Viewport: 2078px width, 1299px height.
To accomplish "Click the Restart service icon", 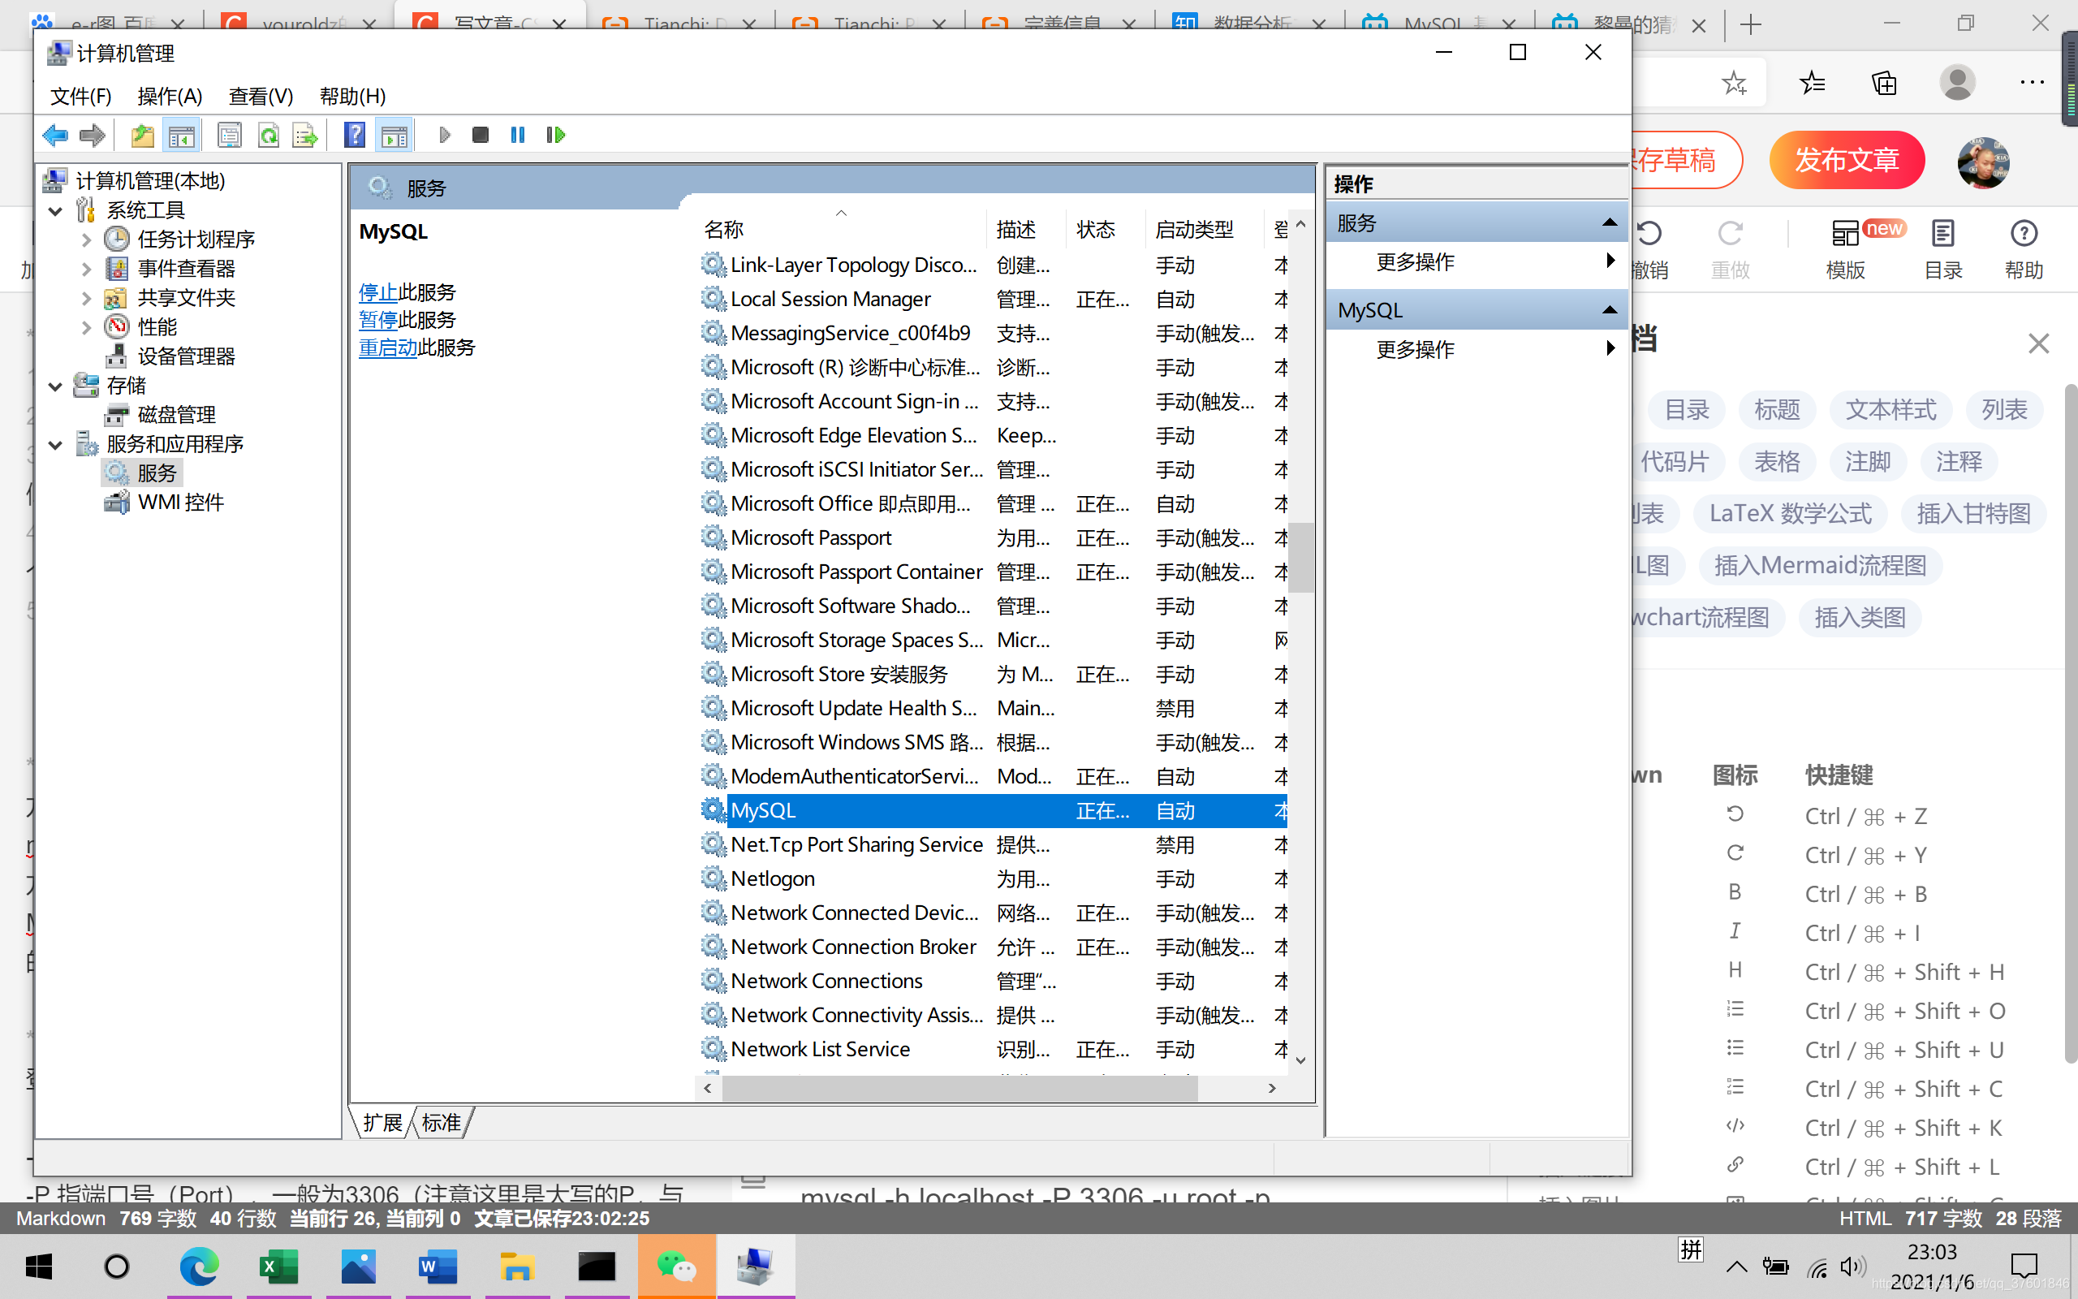I will [x=555, y=135].
